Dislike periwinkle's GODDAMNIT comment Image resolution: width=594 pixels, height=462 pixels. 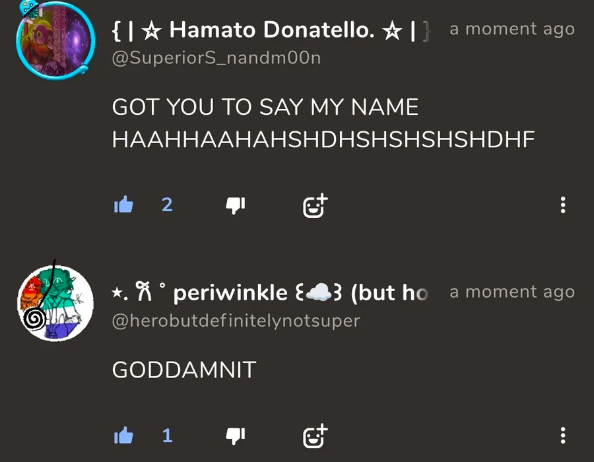[x=235, y=436]
